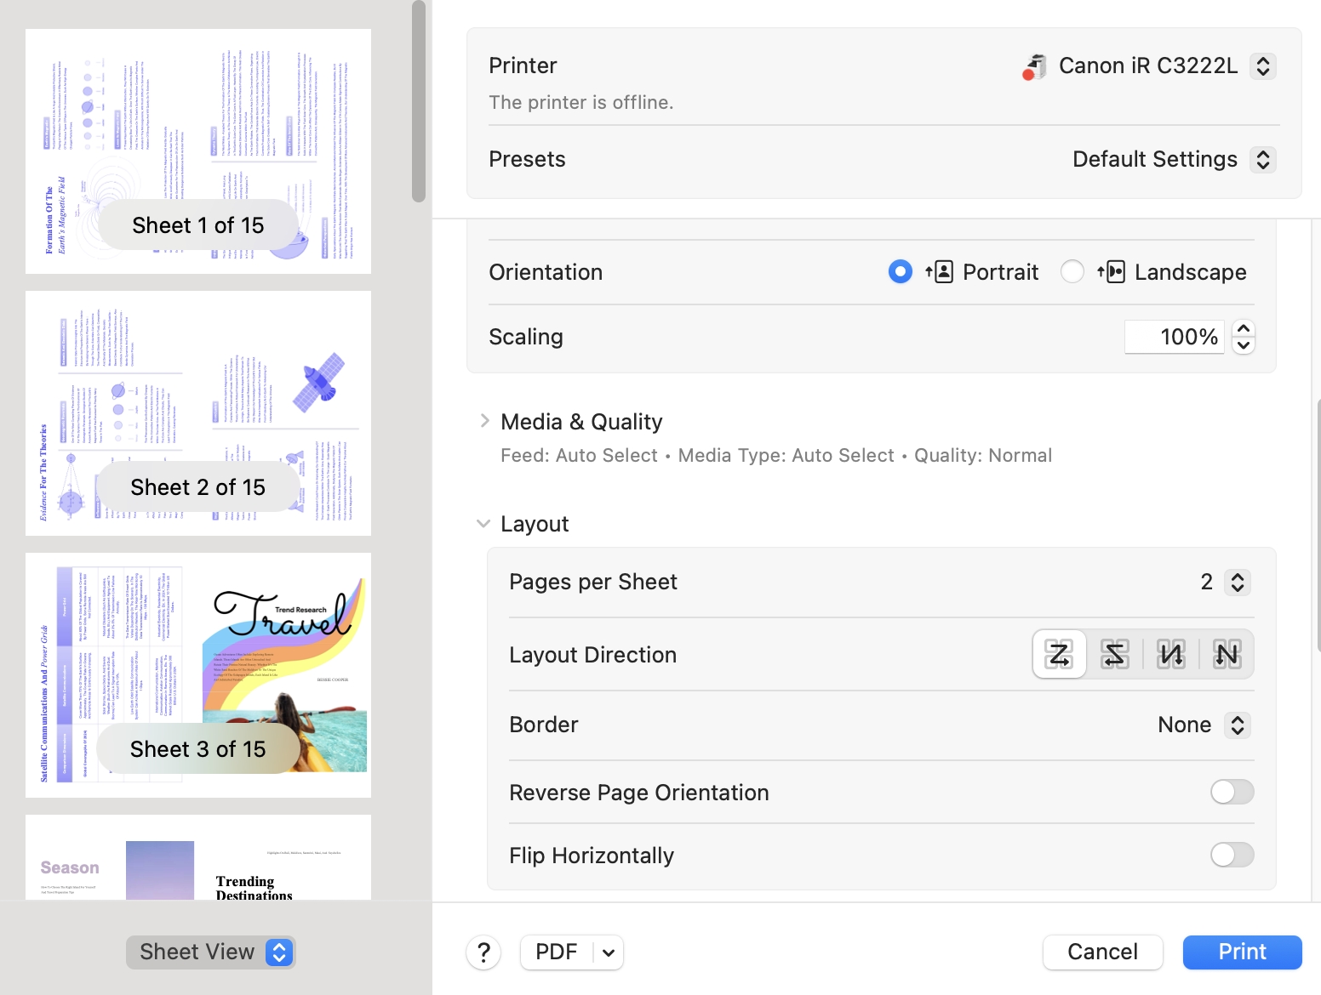1321x995 pixels.
Task: Click the 'Layout Direction' label
Action: (x=593, y=655)
